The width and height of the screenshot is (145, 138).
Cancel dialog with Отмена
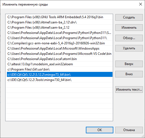coord(129,130)
